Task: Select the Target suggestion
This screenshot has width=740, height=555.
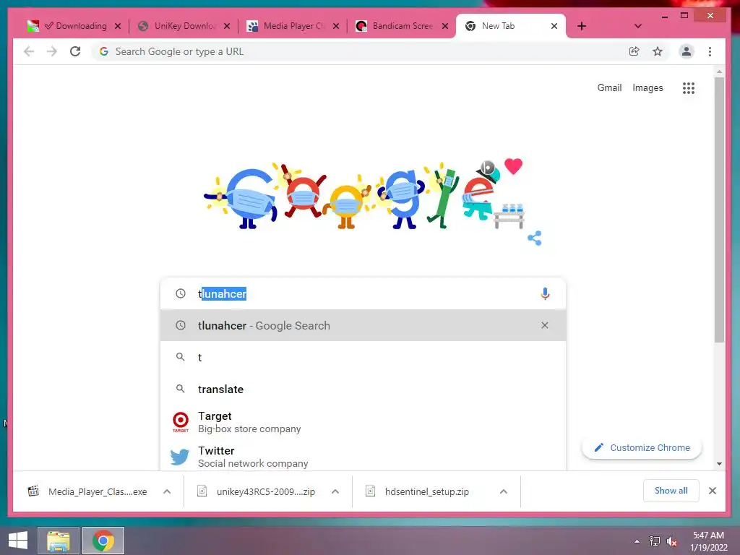Action: [x=363, y=422]
